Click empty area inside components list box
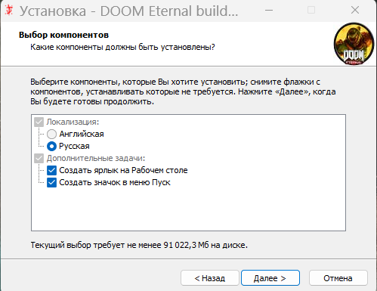377x291 pixels. click(x=188, y=209)
